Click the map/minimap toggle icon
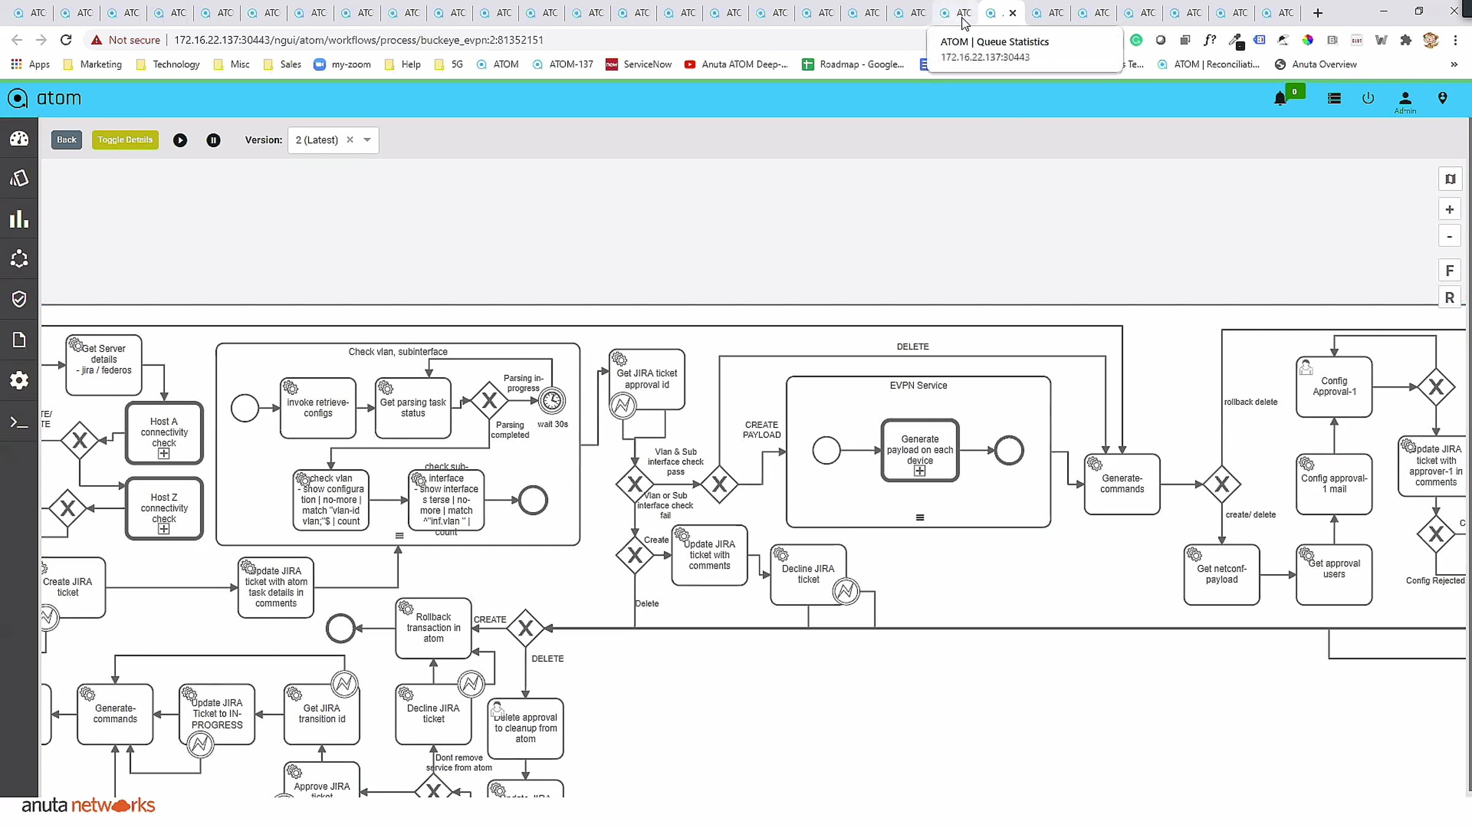1472x828 pixels. (1449, 179)
